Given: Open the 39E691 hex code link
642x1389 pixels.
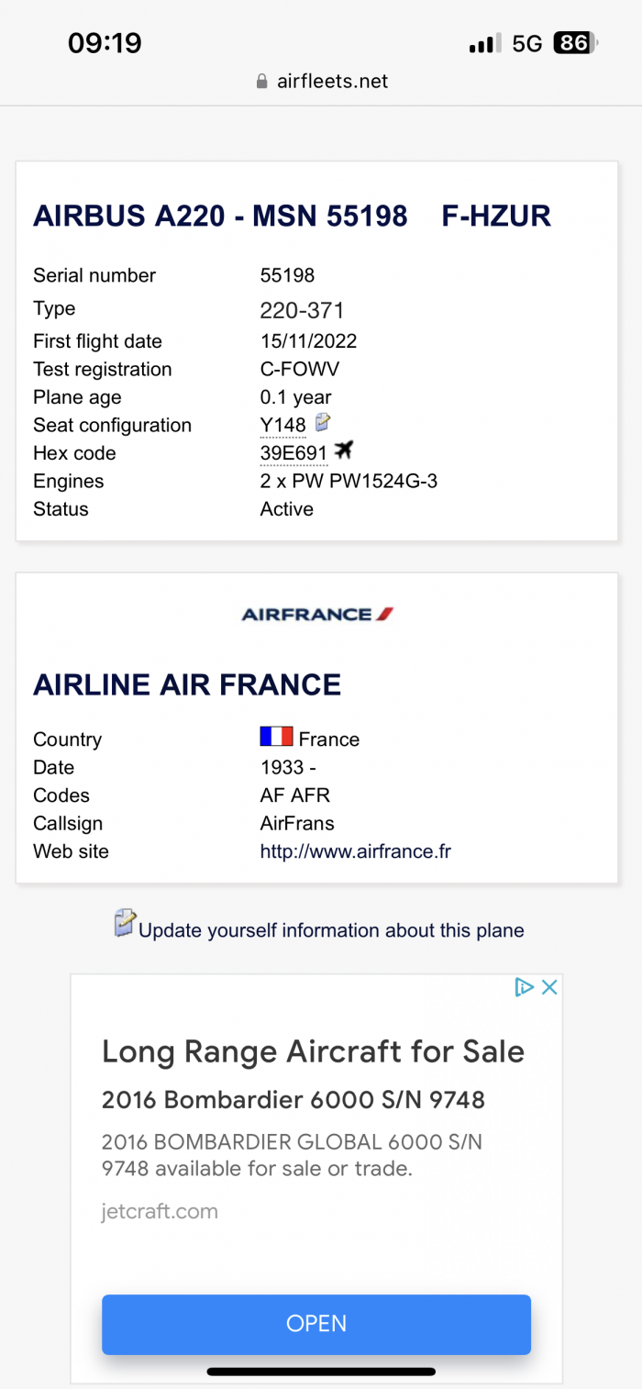Looking at the screenshot, I should pos(293,453).
